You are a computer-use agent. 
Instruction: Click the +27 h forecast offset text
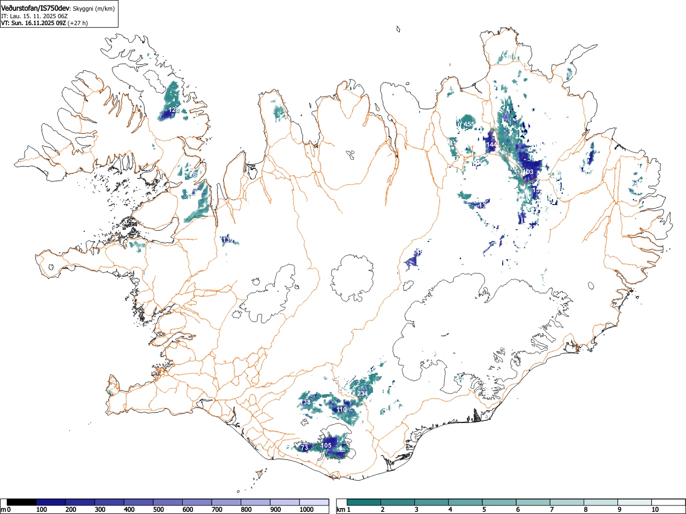pos(77,23)
